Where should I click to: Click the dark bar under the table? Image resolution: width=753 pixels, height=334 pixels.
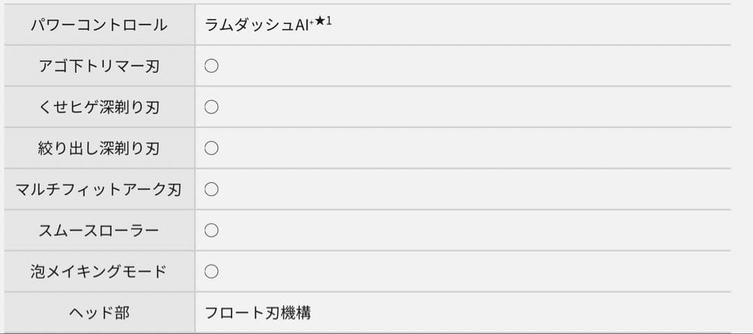[376, 333]
